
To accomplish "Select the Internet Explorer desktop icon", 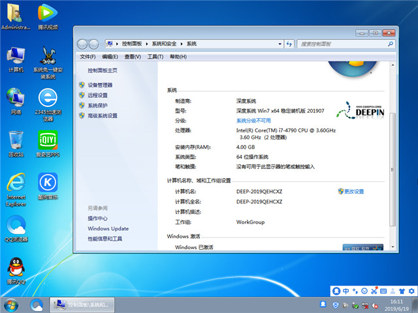I will (x=16, y=190).
